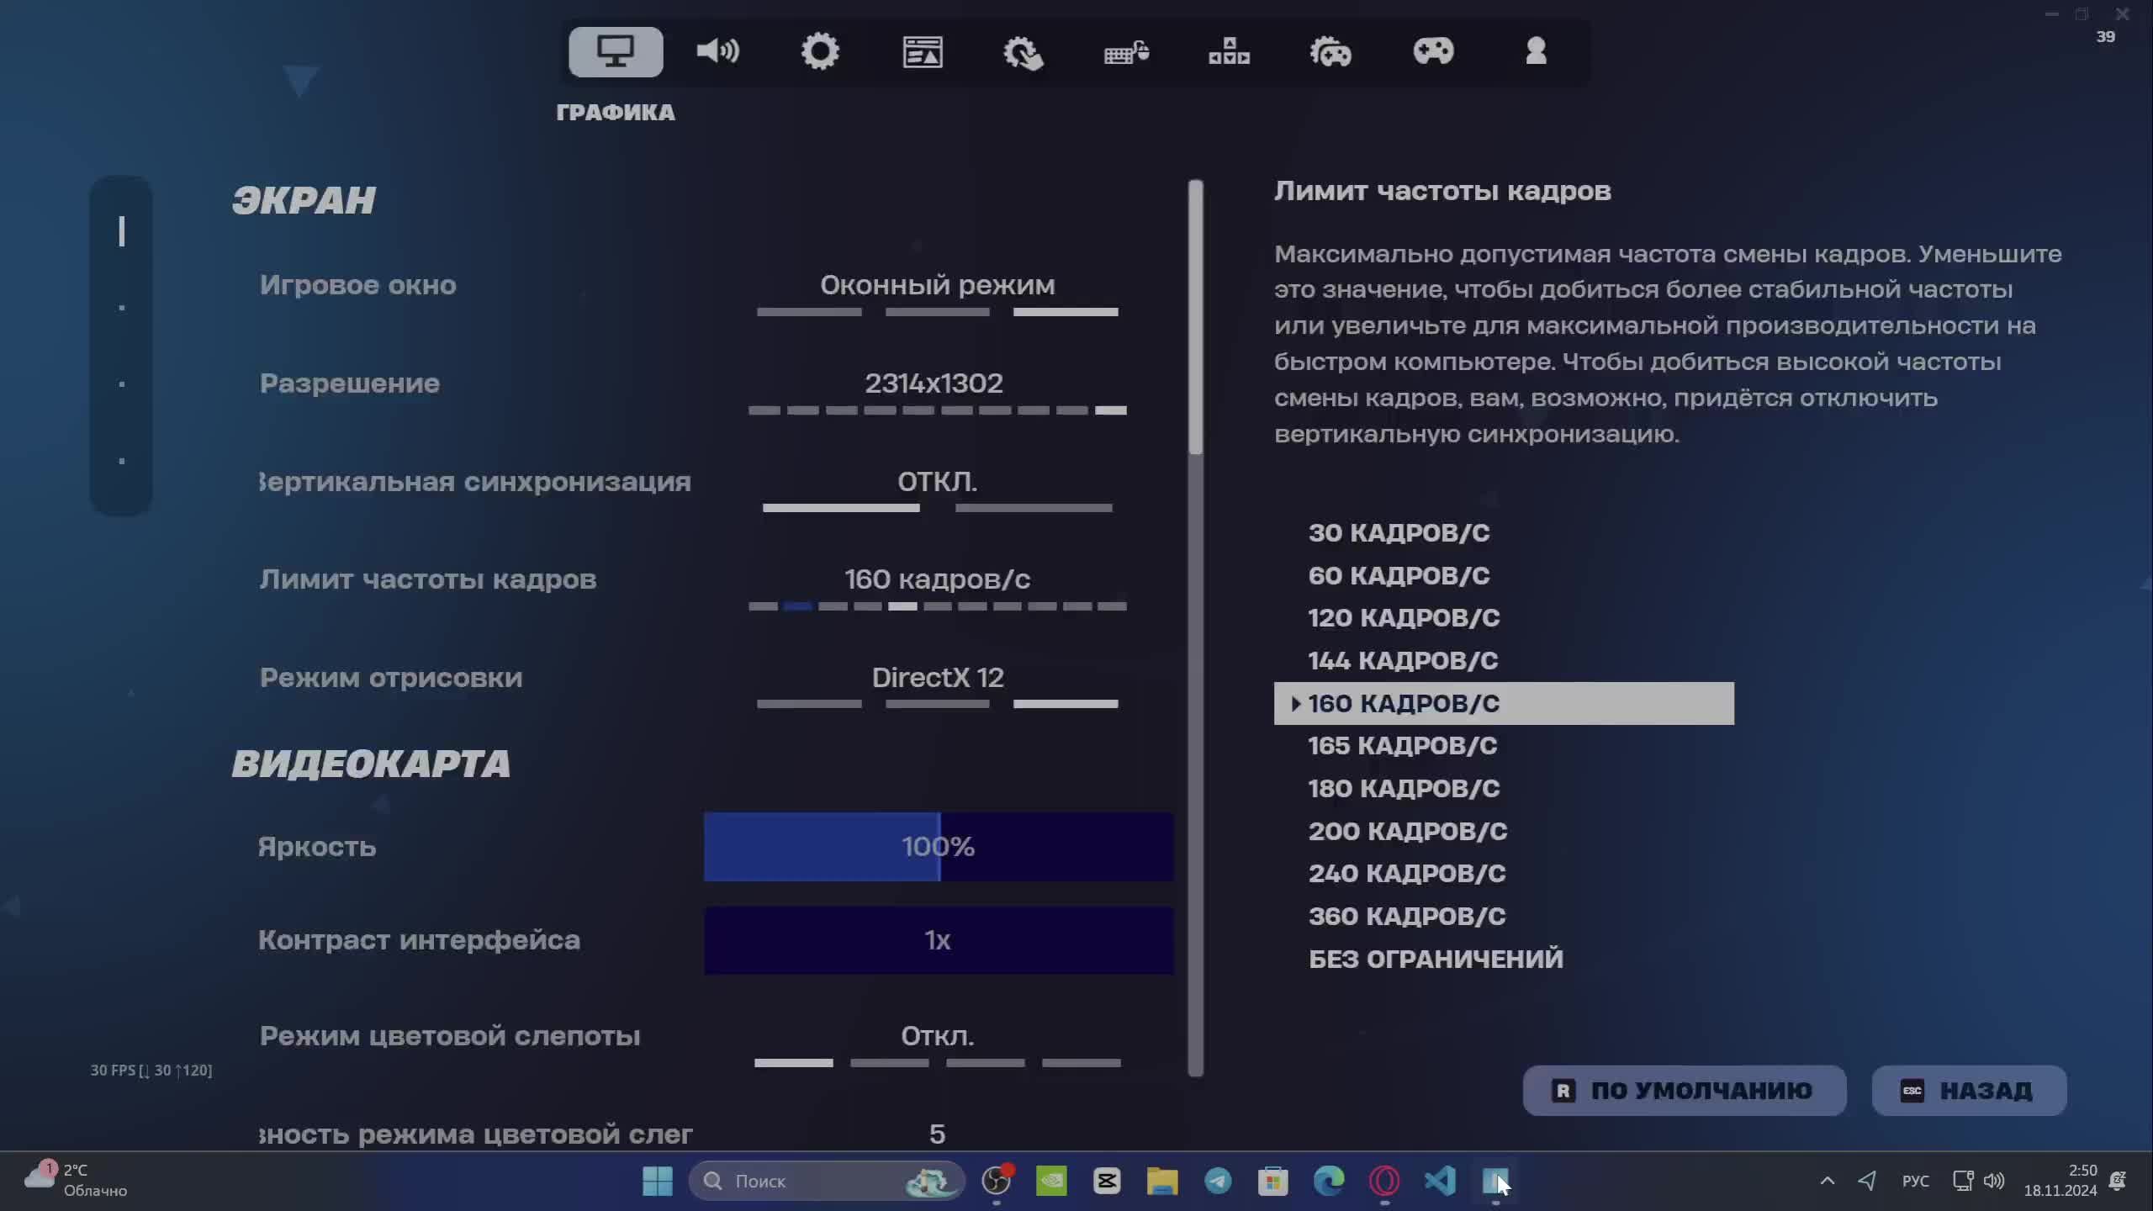The width and height of the screenshot is (2153, 1211).
Task: Launch OBS Studio from the taskbar
Action: [x=996, y=1181]
